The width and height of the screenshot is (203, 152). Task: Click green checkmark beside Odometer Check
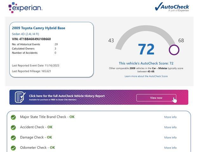click(13, 148)
